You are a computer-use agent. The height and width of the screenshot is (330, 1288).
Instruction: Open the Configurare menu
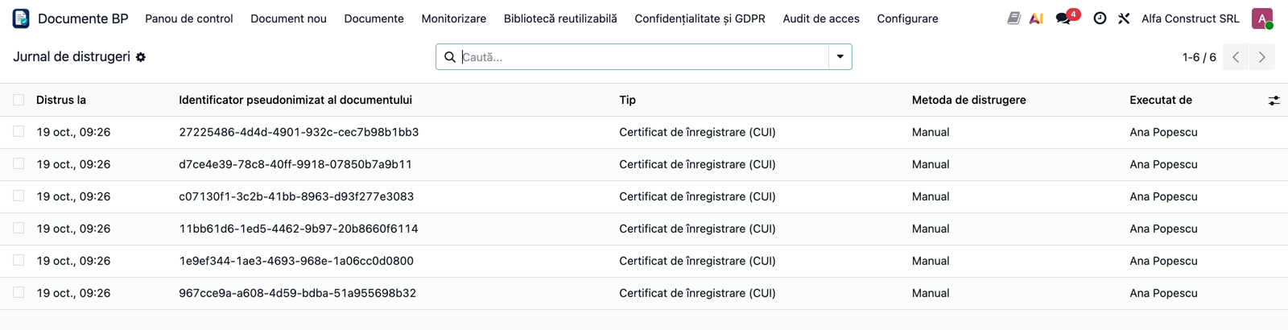pos(907,19)
